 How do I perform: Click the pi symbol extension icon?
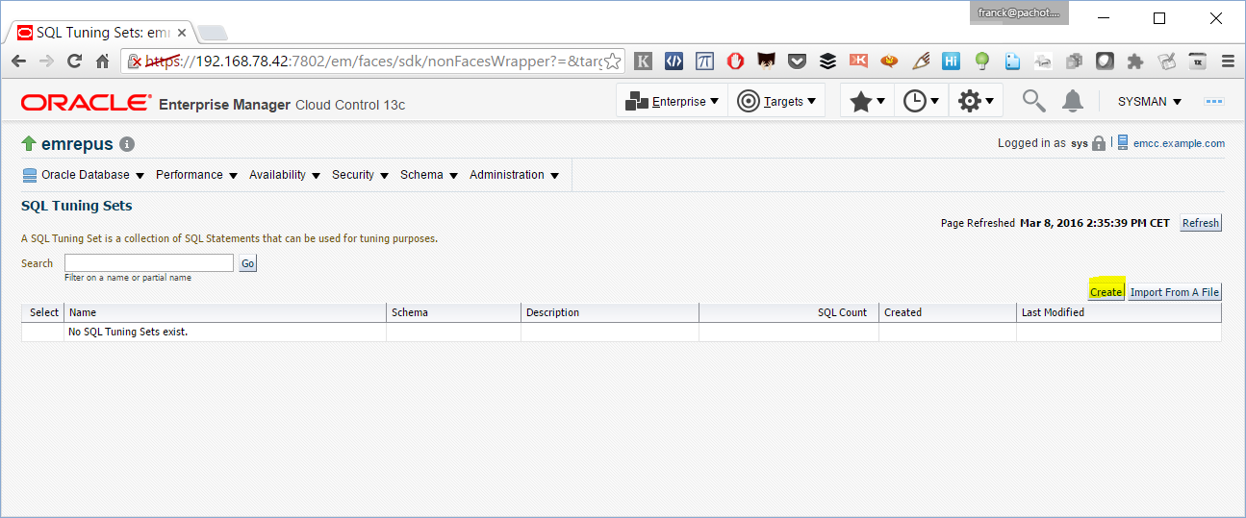705,61
